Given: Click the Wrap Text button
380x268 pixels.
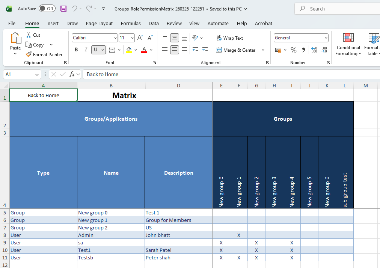Looking at the screenshot, I should click(x=230, y=38).
